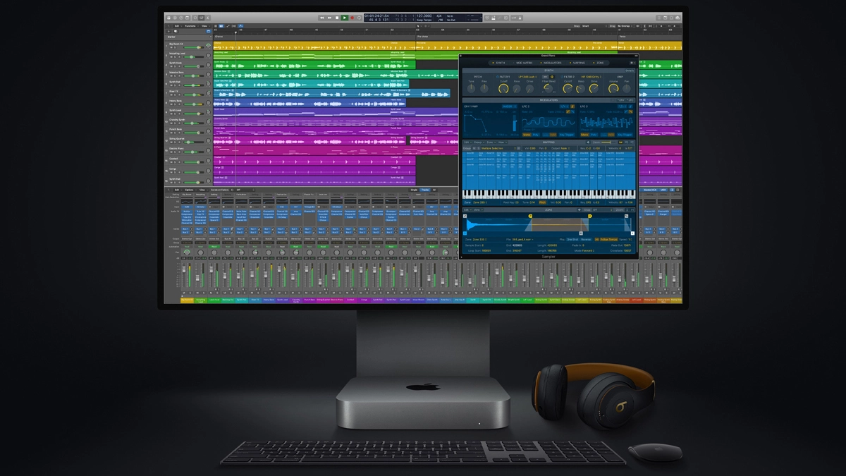
Task: Click the plus icon to add a track
Action: pyautogui.click(x=168, y=32)
